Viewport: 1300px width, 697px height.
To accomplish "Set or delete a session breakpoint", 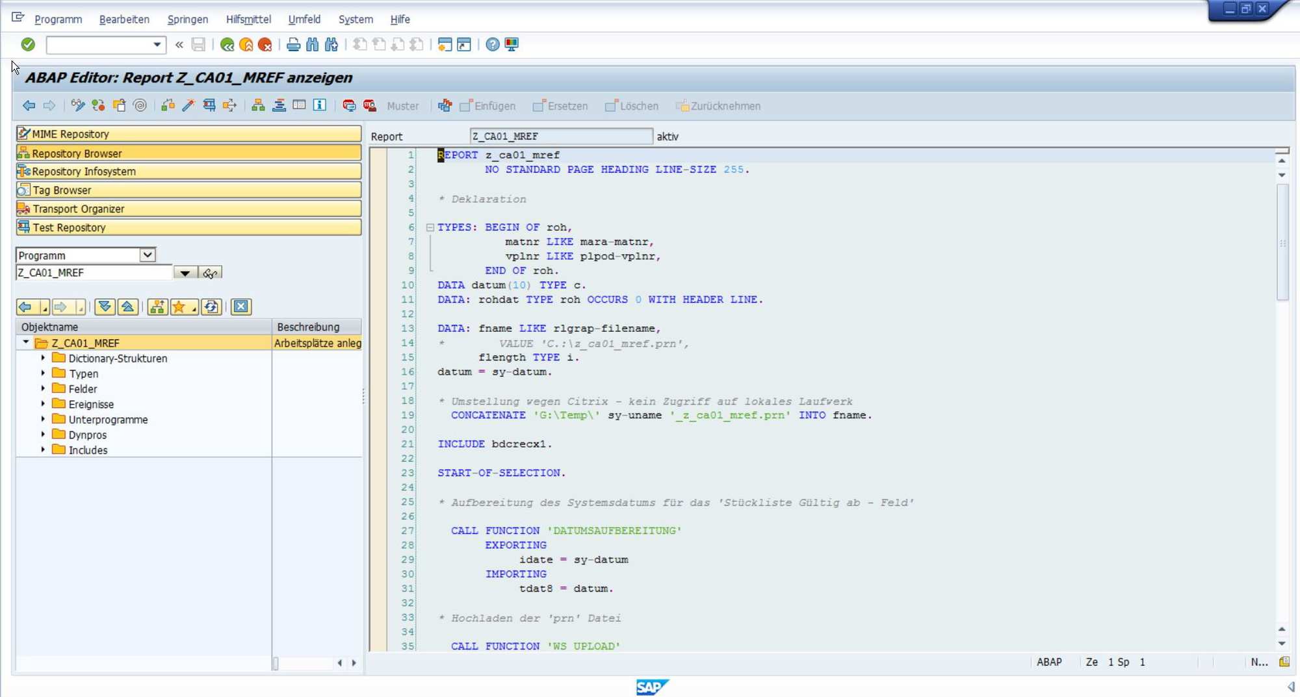I will 349,105.
